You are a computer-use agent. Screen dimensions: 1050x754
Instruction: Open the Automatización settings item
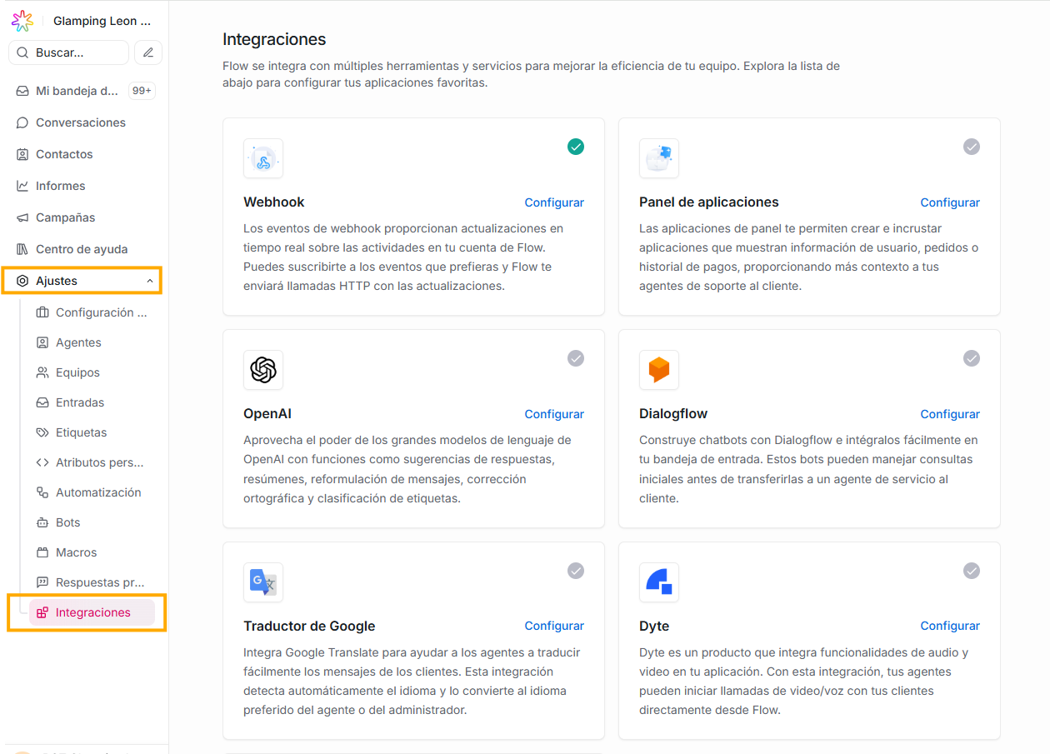pos(98,492)
